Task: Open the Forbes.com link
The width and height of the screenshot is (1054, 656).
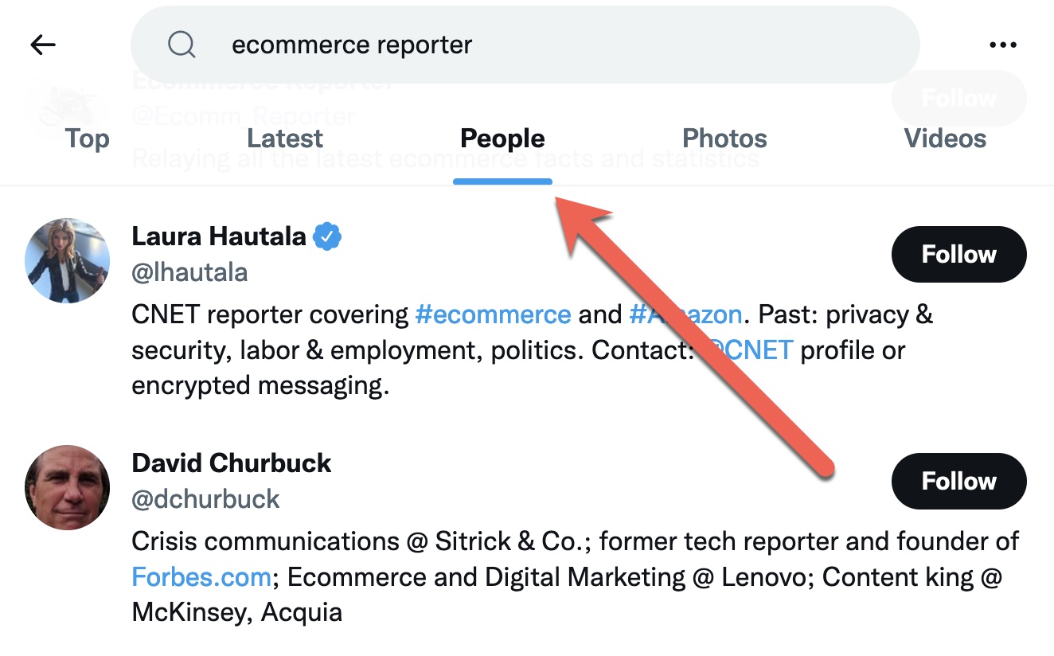Action: (201, 577)
